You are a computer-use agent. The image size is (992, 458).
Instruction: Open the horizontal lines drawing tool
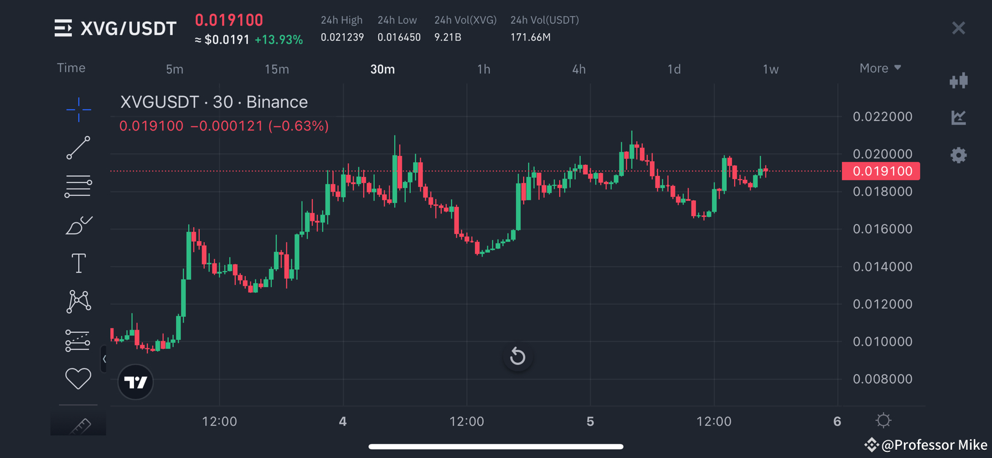pos(78,186)
